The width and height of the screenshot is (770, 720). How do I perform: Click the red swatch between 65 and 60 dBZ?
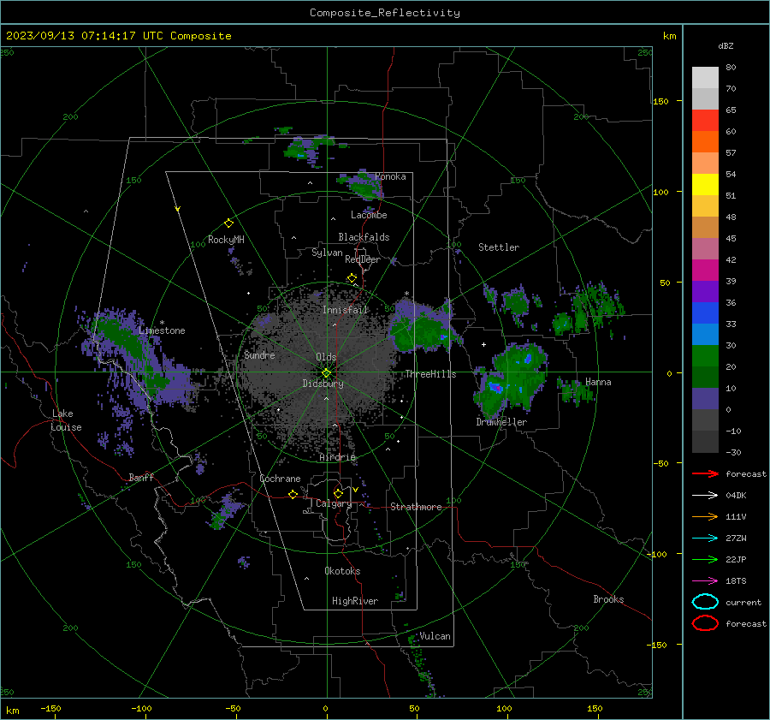click(x=705, y=121)
